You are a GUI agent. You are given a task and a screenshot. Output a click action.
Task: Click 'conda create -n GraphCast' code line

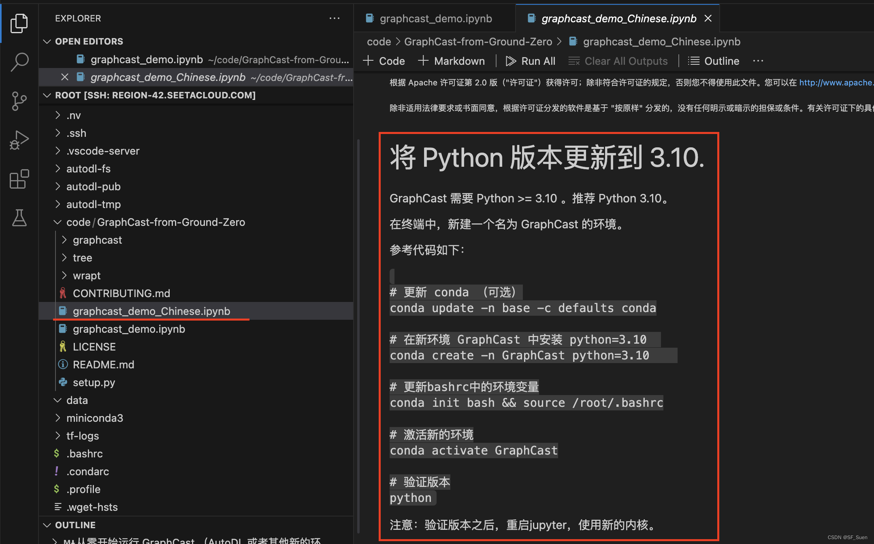pos(520,355)
